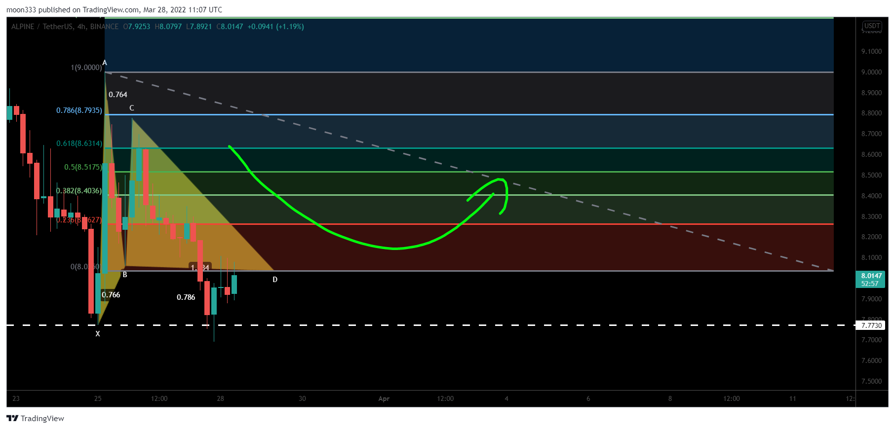Click the date label 6 on time axis

coord(588,398)
